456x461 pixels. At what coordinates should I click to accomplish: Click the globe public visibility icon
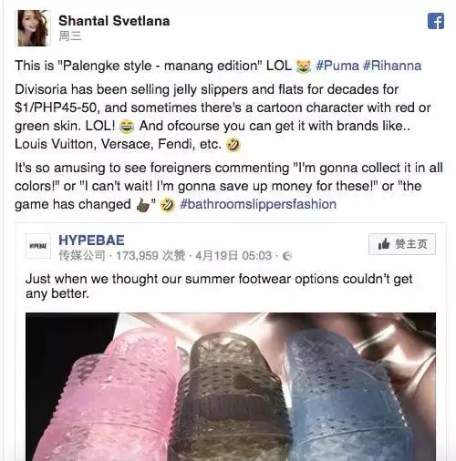coord(287,256)
